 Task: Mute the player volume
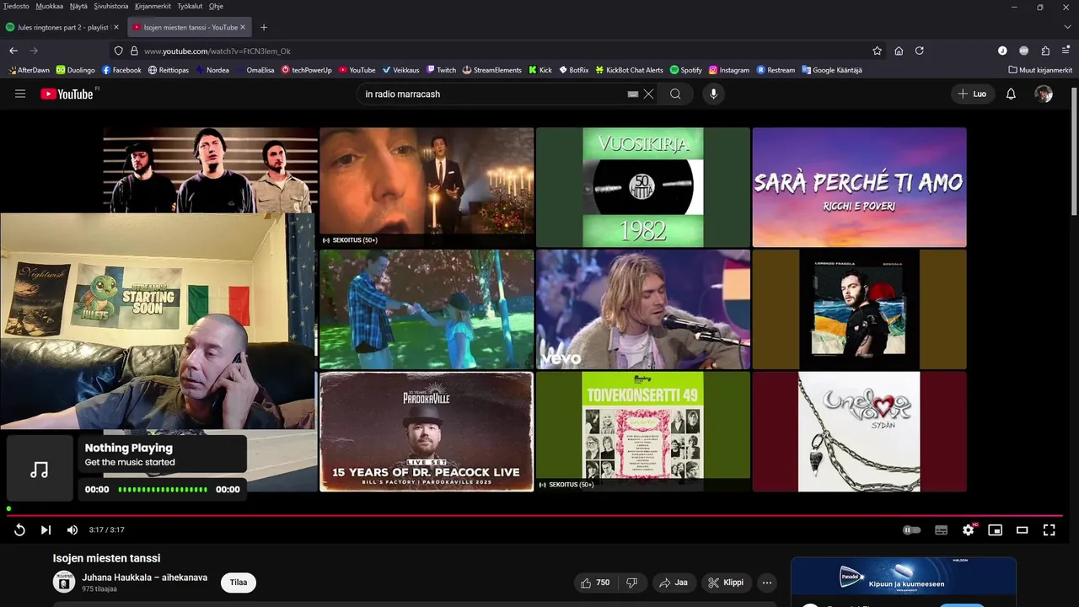click(72, 530)
